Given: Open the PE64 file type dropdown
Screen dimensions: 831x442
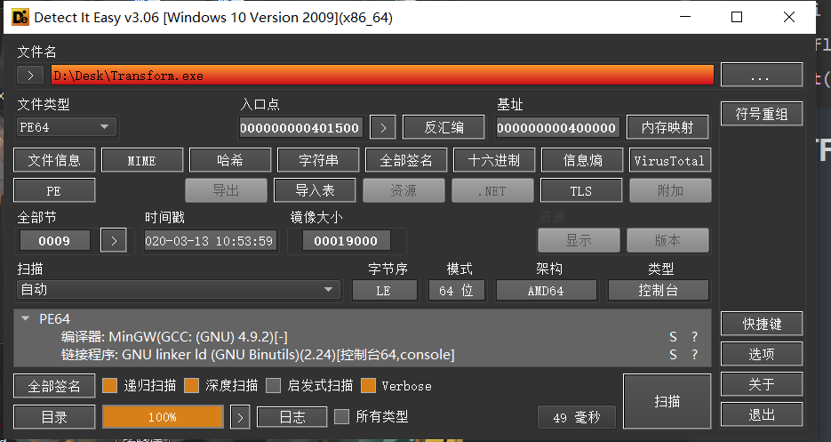Looking at the screenshot, I should click(x=67, y=128).
